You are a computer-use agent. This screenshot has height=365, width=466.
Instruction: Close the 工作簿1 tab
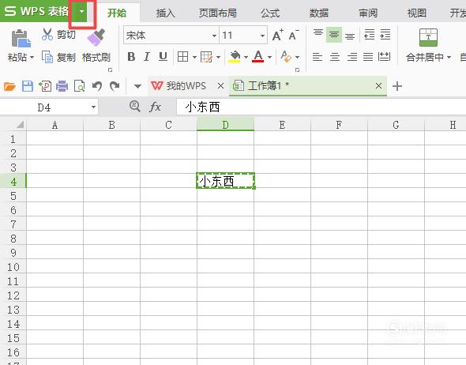pyautogui.click(x=378, y=86)
